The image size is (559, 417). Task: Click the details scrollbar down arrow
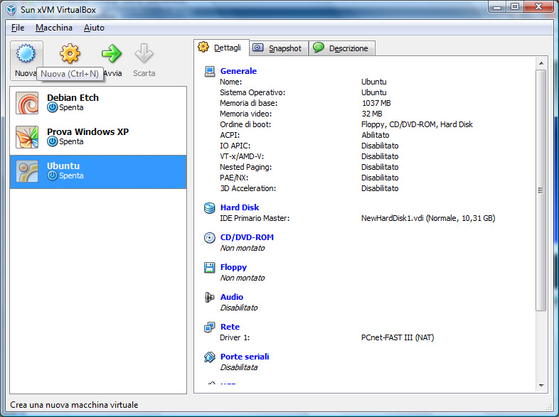point(541,385)
